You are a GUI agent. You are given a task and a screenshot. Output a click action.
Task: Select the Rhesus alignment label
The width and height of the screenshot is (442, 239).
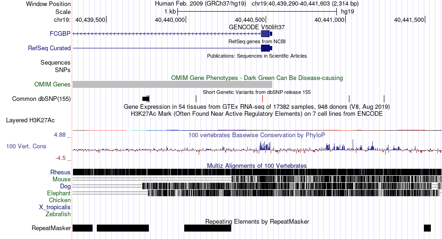60,172
